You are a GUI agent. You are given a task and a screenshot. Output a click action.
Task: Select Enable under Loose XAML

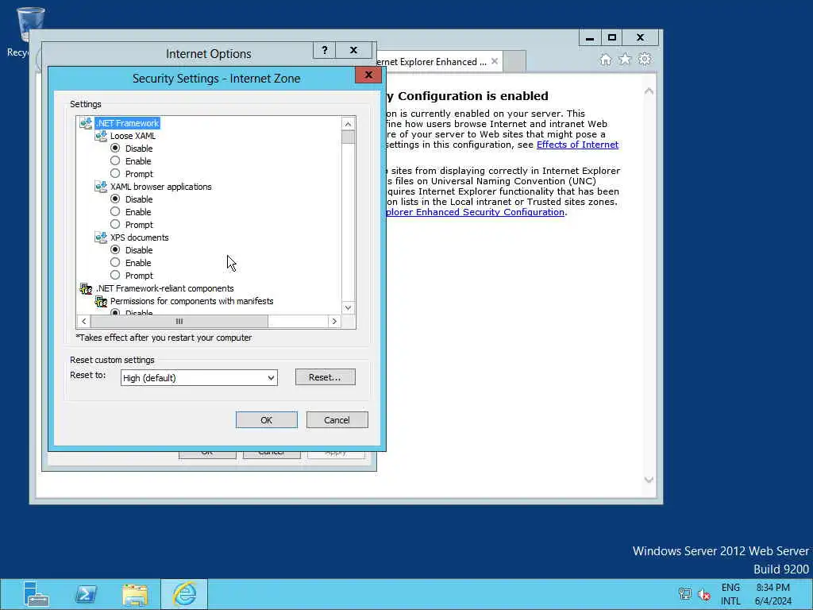point(115,160)
